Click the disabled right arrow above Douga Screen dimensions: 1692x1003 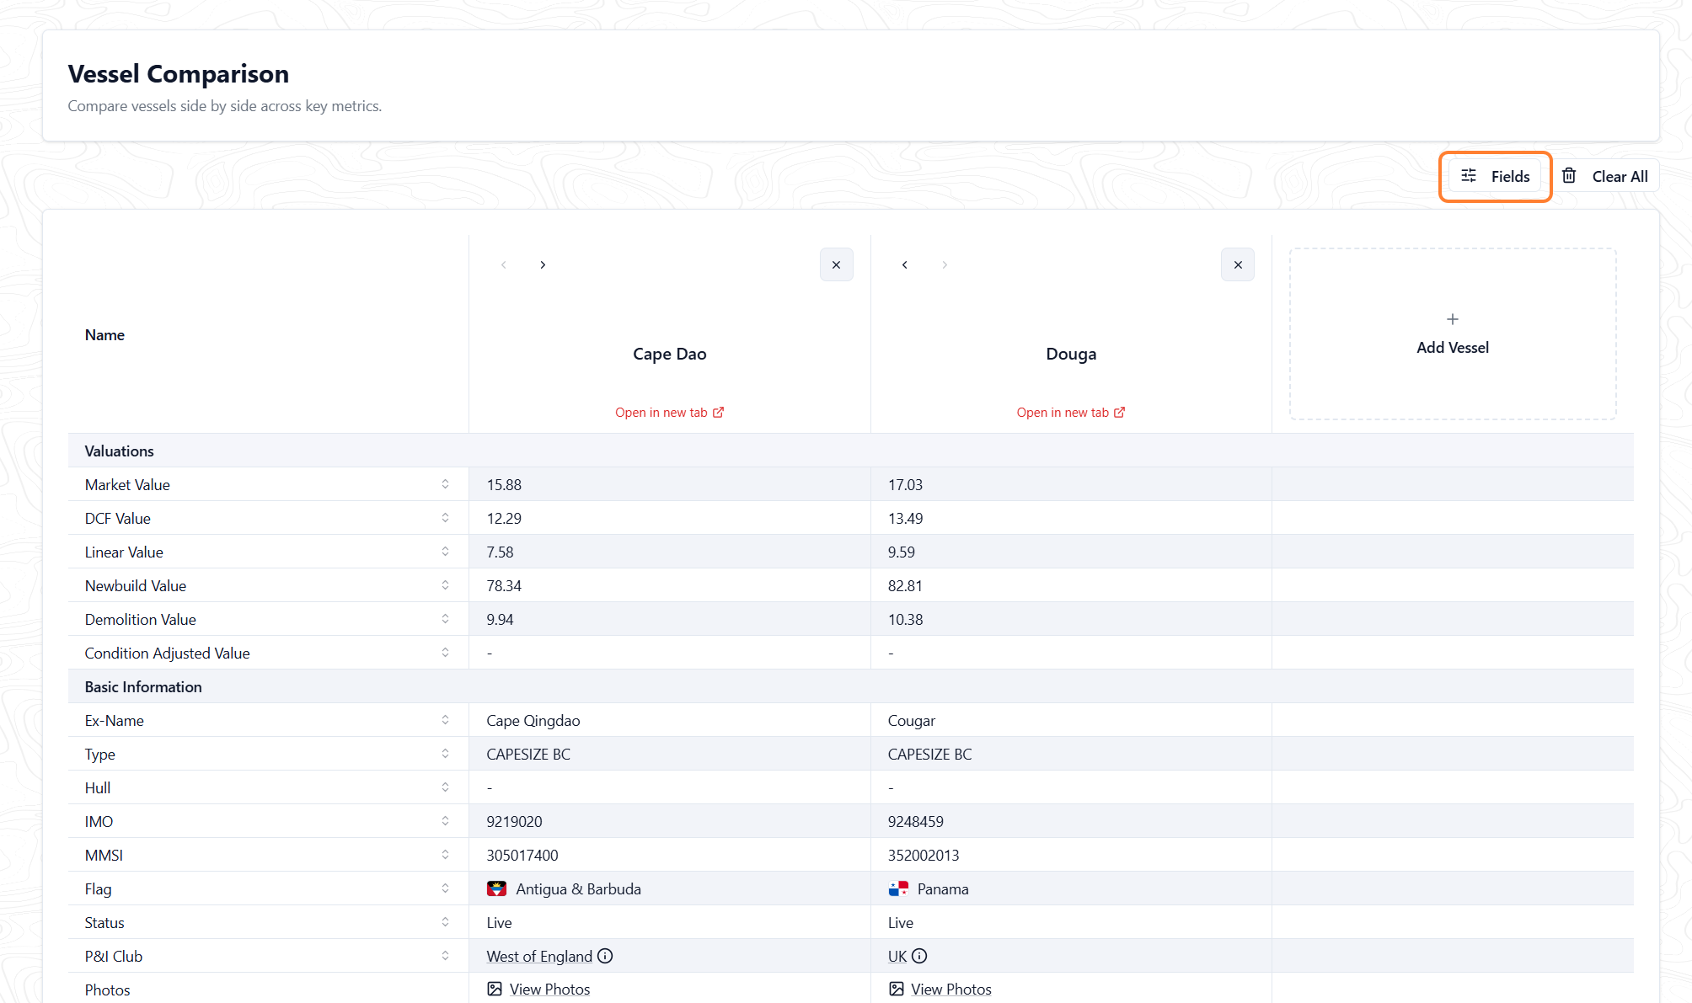(x=945, y=264)
